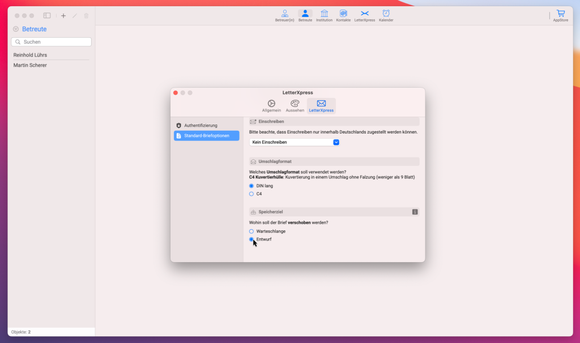Open the Kontakte toolbar section
The height and width of the screenshot is (343, 580).
click(x=343, y=16)
